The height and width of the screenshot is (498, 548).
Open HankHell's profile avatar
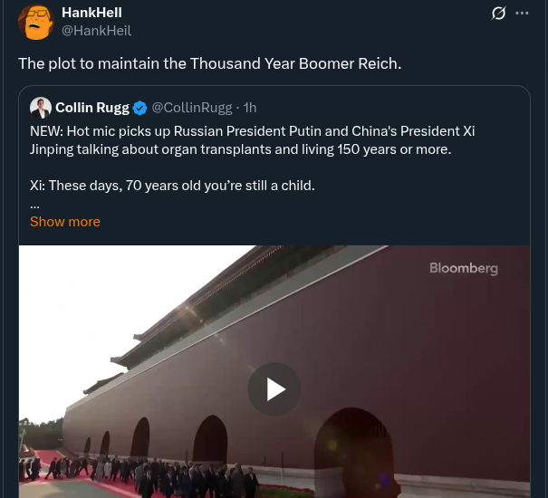[x=35, y=22]
